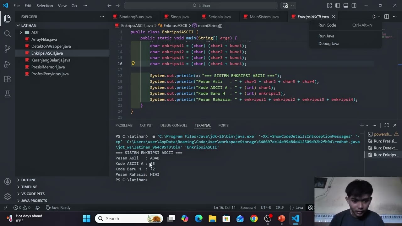Select Debug Java from the dropdown menu
The width and height of the screenshot is (402, 226).
(x=345, y=44)
